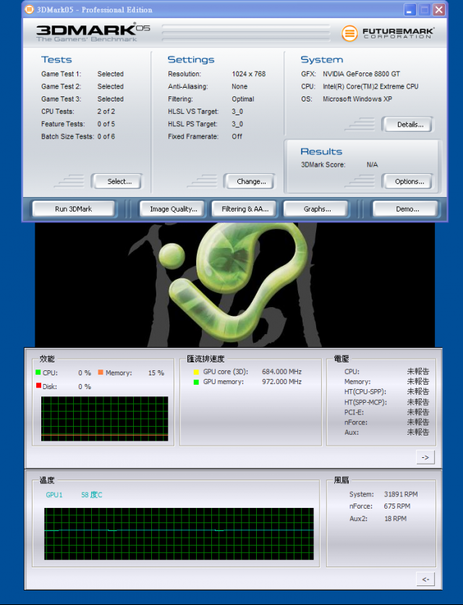
Task: Click the Resolution value 1024 x 768
Action: [248, 74]
